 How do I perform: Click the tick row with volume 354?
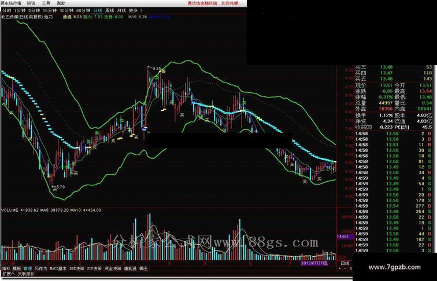[394, 211]
